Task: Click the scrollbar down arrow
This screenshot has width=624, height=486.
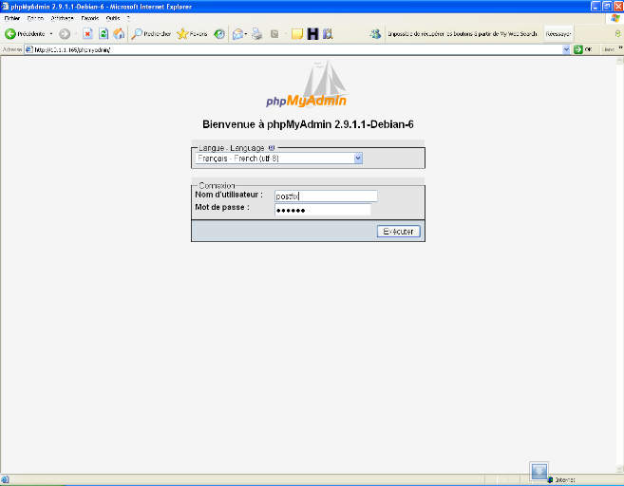Action: (619, 468)
